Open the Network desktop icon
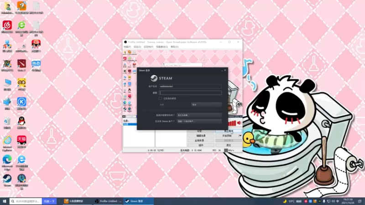Viewport: 365px width, 205px height. [7, 102]
